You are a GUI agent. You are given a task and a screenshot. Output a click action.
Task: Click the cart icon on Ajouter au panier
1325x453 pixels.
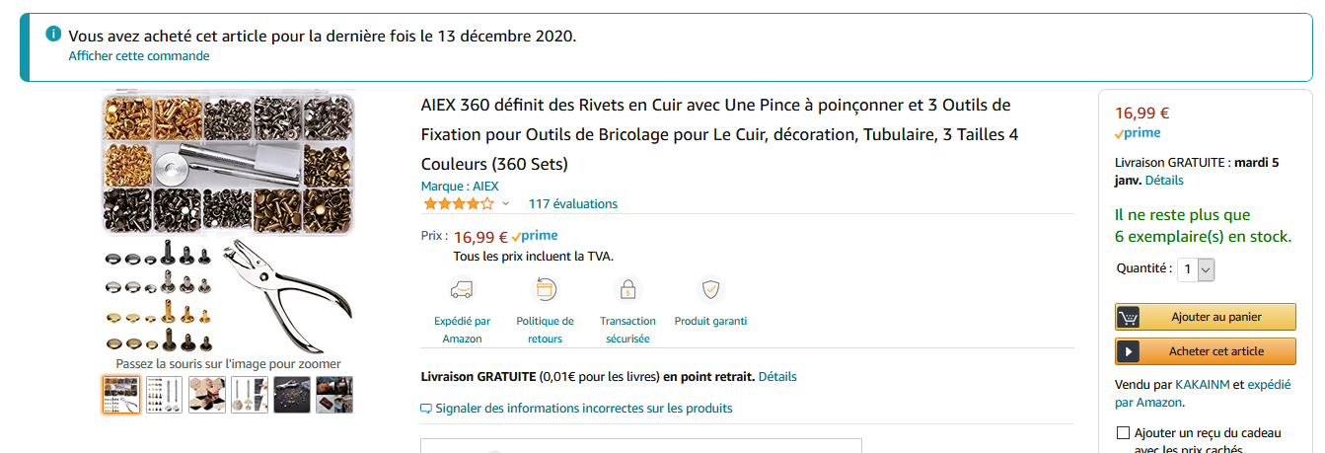[x=1130, y=317]
